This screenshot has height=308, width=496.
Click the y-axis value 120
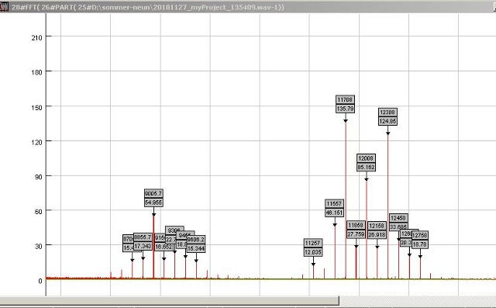pyautogui.click(x=36, y=142)
